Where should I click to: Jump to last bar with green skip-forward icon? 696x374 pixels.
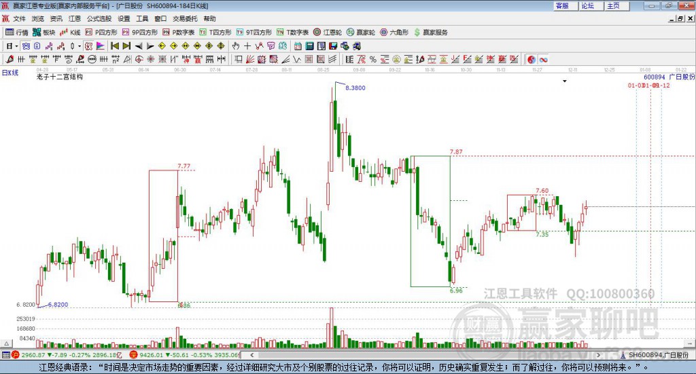click(x=126, y=46)
